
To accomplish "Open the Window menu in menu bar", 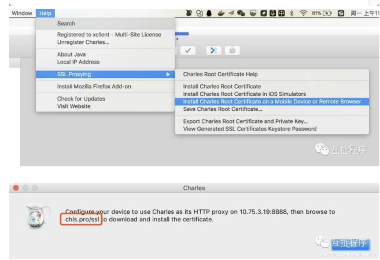I will [x=22, y=13].
